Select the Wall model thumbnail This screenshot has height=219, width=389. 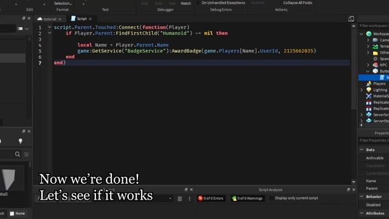(x=9, y=180)
